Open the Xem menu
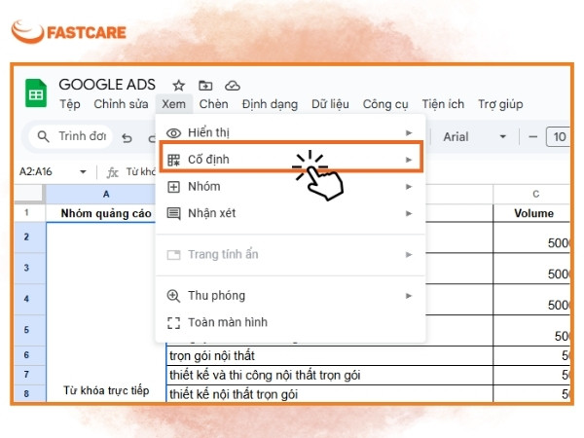 [x=173, y=104]
